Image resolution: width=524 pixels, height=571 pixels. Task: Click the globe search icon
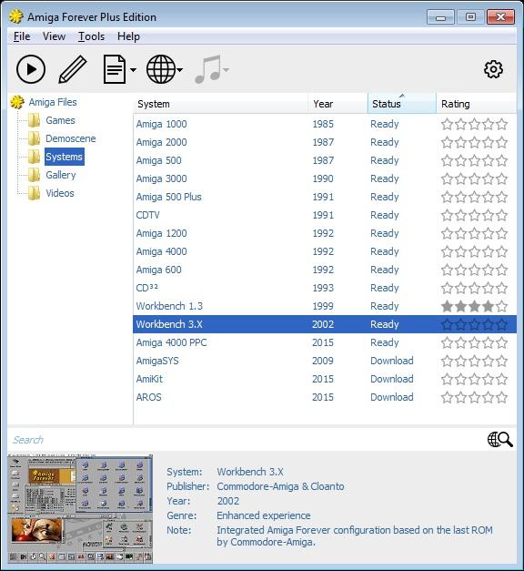[x=500, y=440]
